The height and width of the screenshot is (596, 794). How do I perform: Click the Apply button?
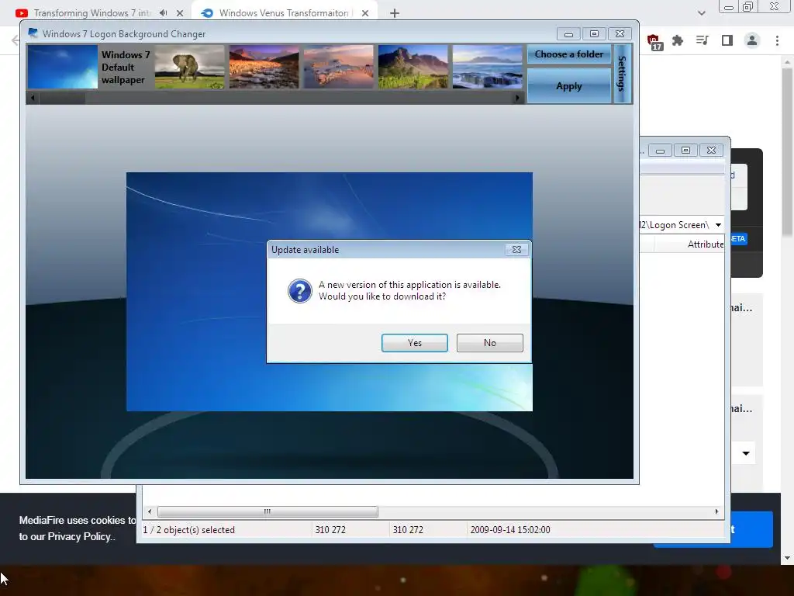(x=568, y=86)
